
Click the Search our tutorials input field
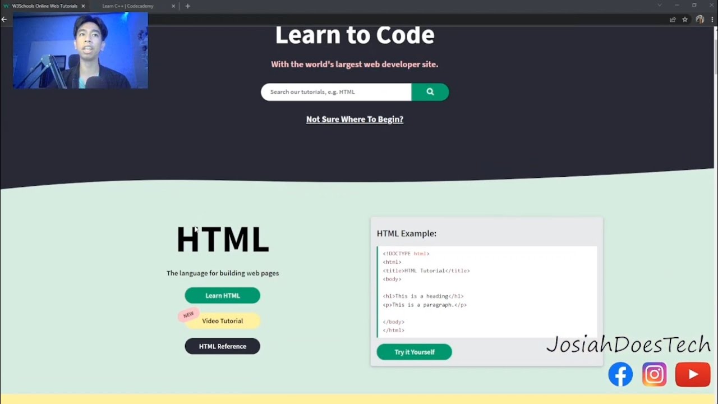pos(336,92)
